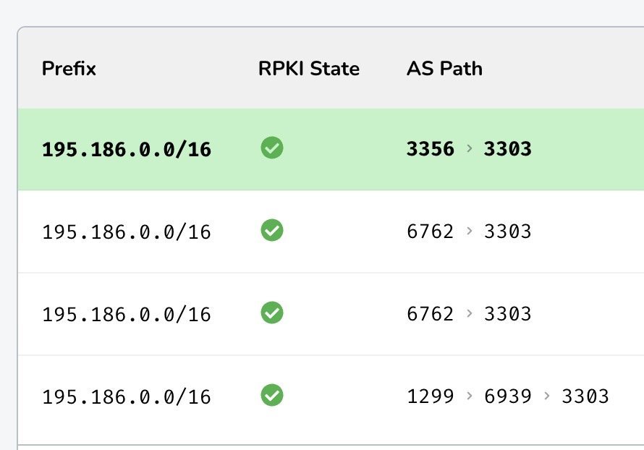
Task: Open AS 3303 at end of last row
Action: pyautogui.click(x=585, y=396)
